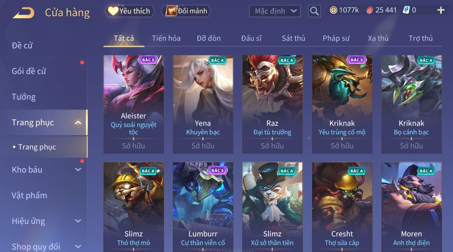Click the chest icon on Đổi mảnh
Screen dimensions: 453x252
171,11
